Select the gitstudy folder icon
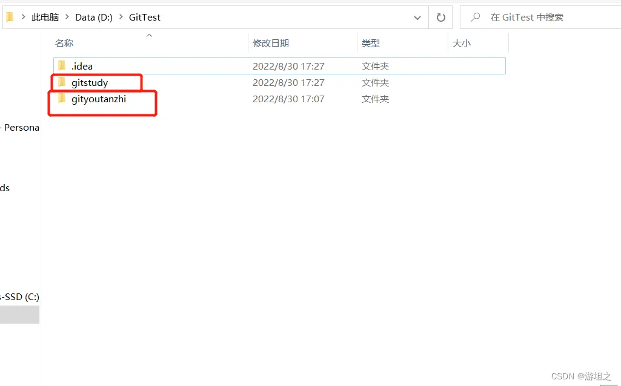The image size is (621, 386). click(62, 82)
